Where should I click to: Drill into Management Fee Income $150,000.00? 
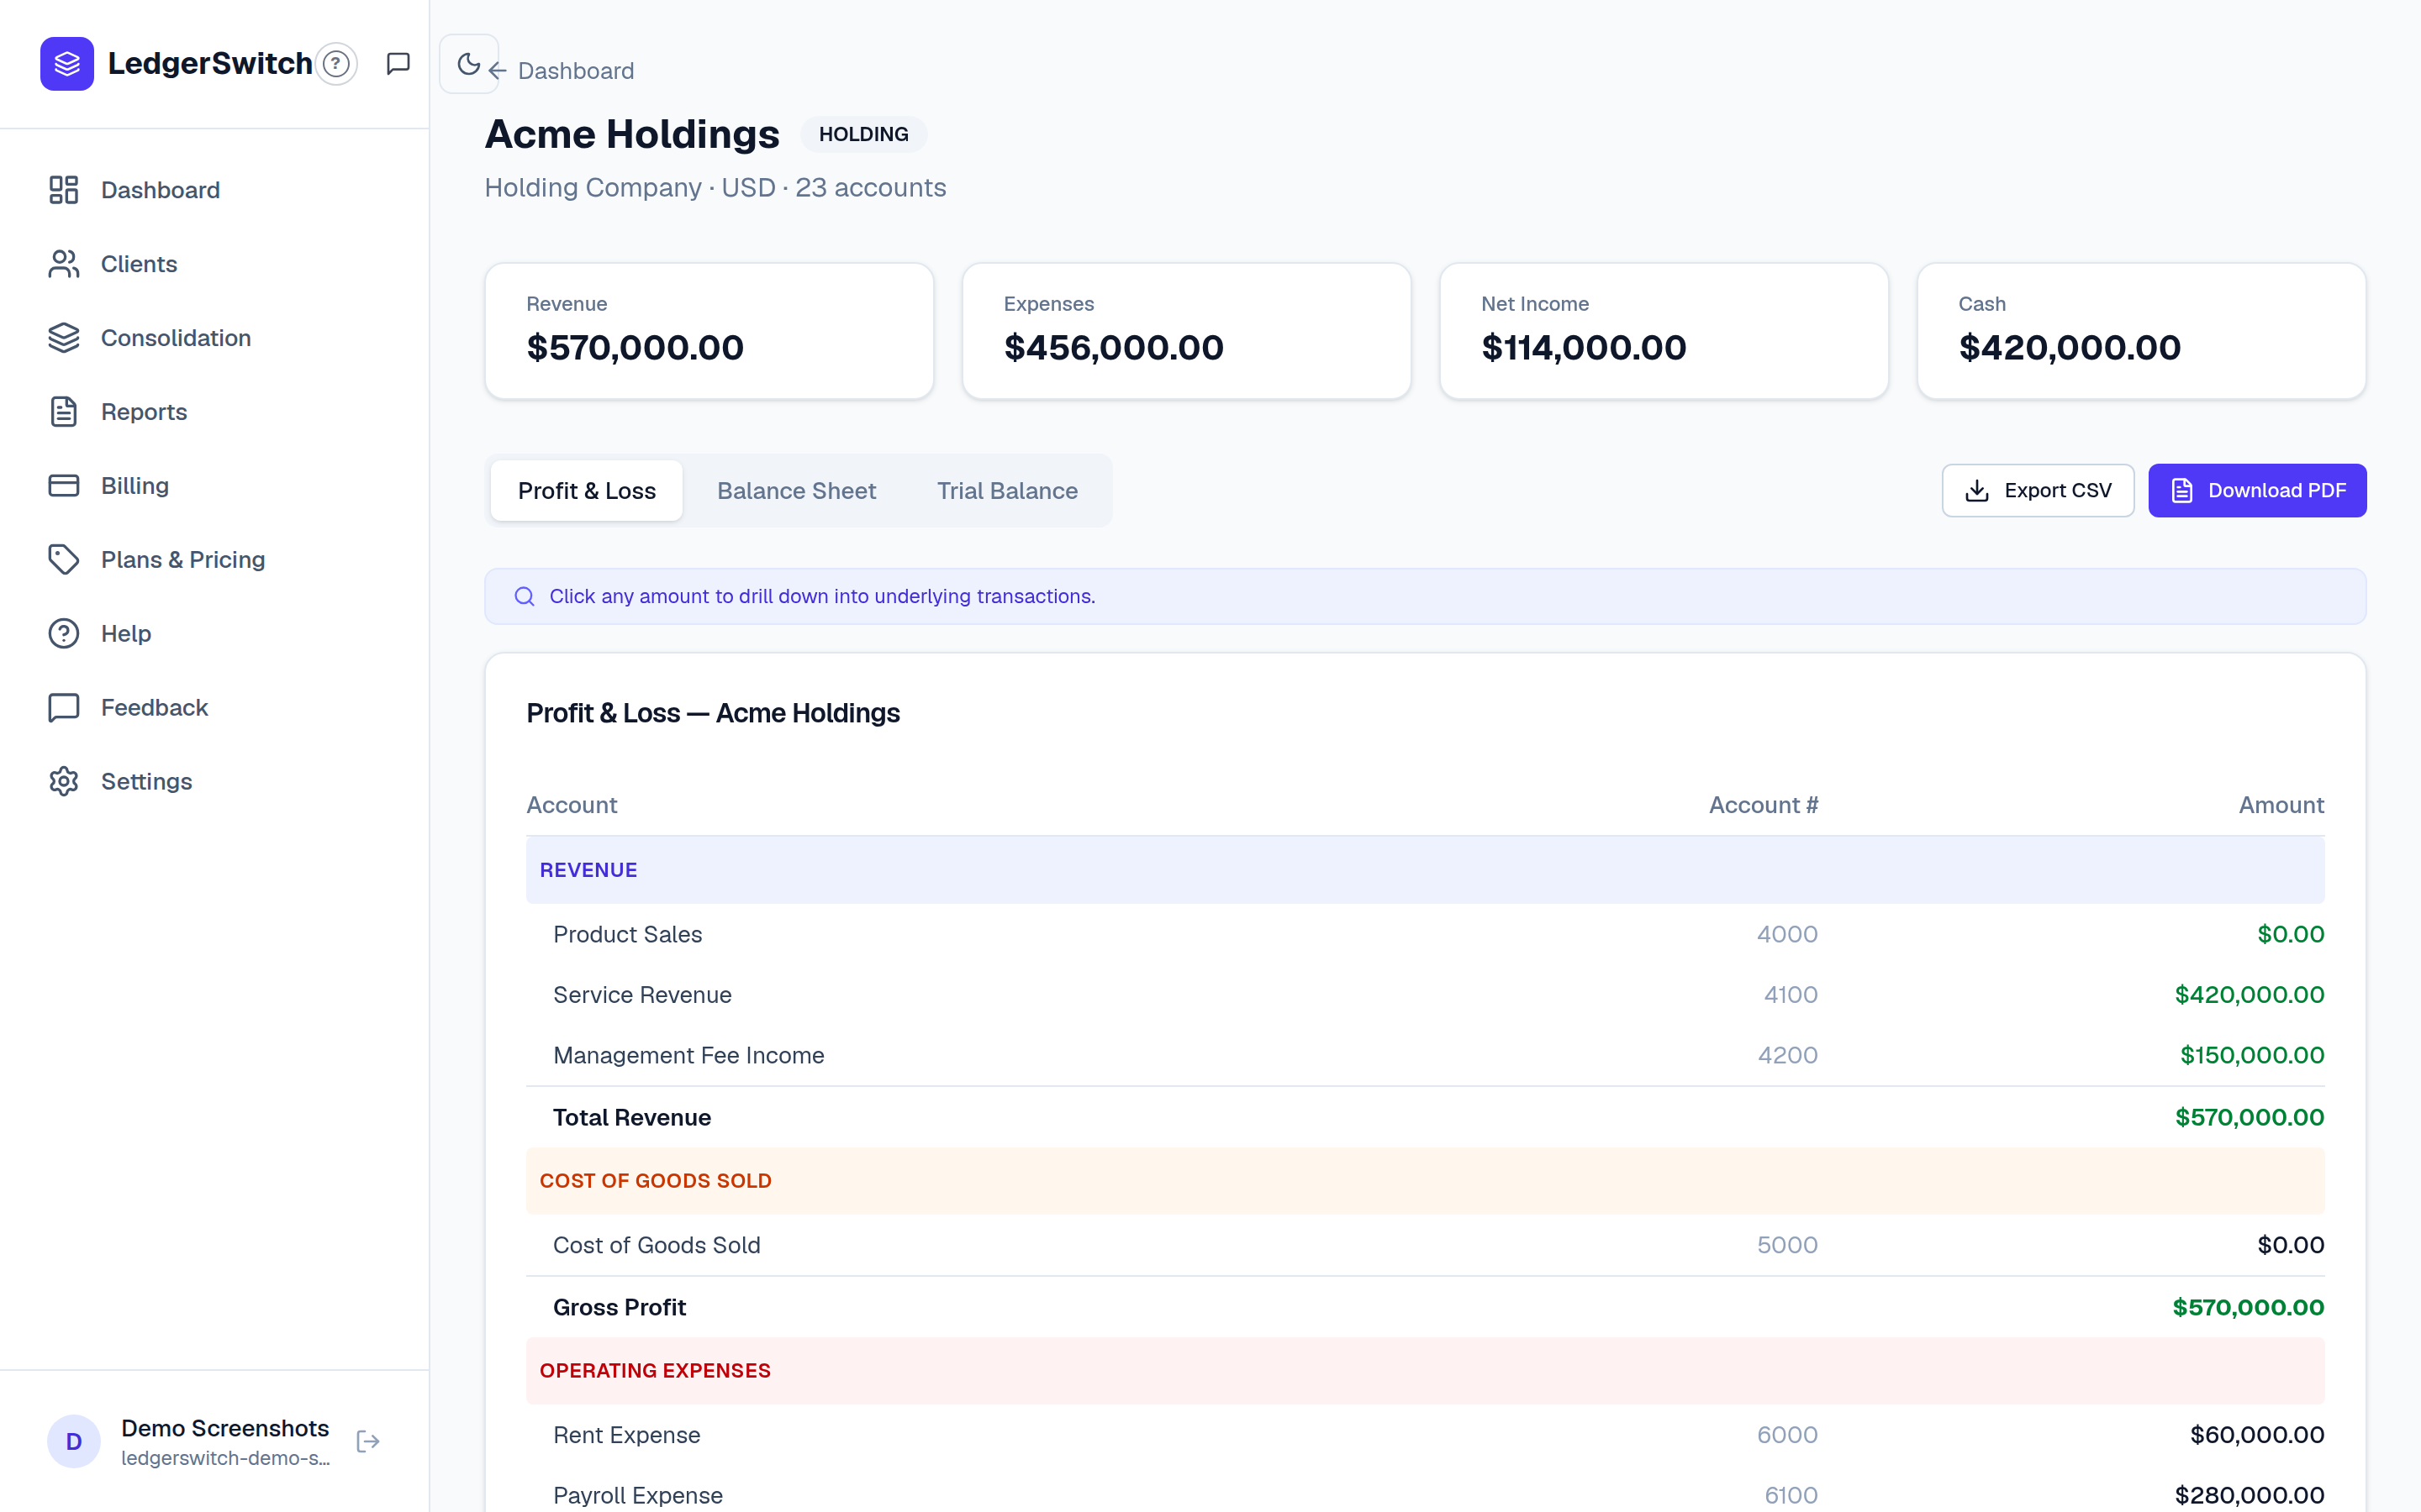pos(2252,1055)
